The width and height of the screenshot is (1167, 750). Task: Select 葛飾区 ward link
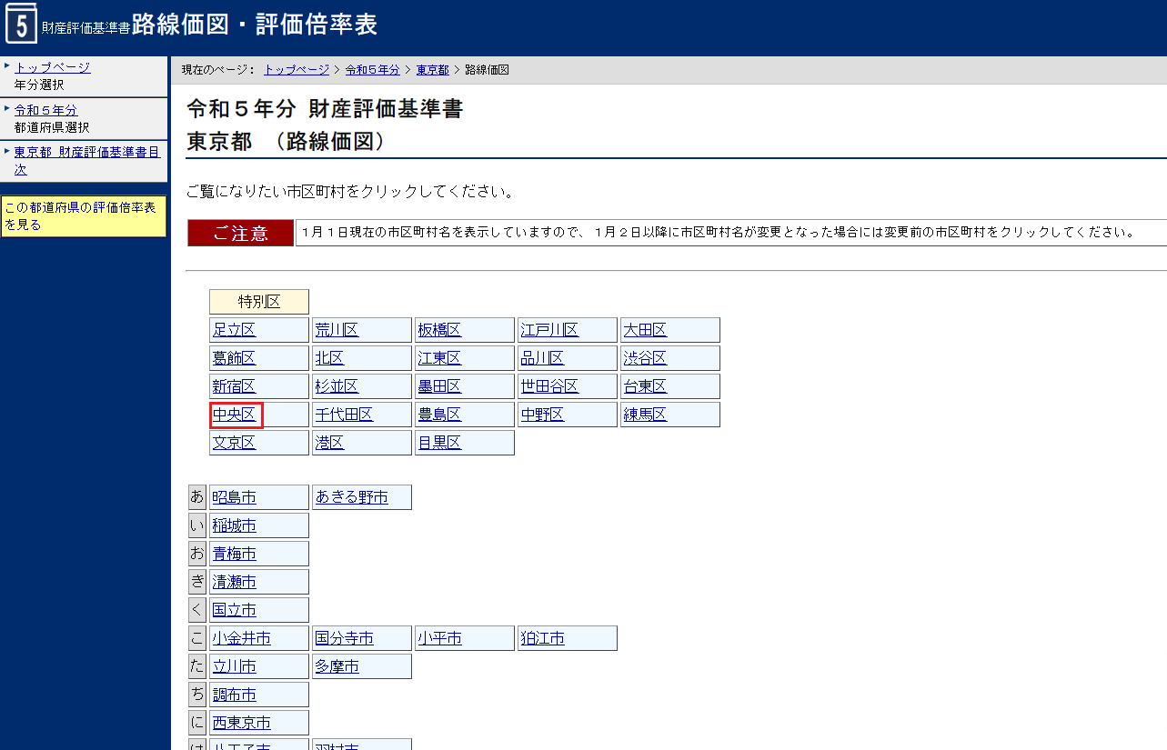point(234,358)
